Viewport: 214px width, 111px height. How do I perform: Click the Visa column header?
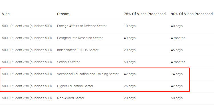click(x=6, y=14)
